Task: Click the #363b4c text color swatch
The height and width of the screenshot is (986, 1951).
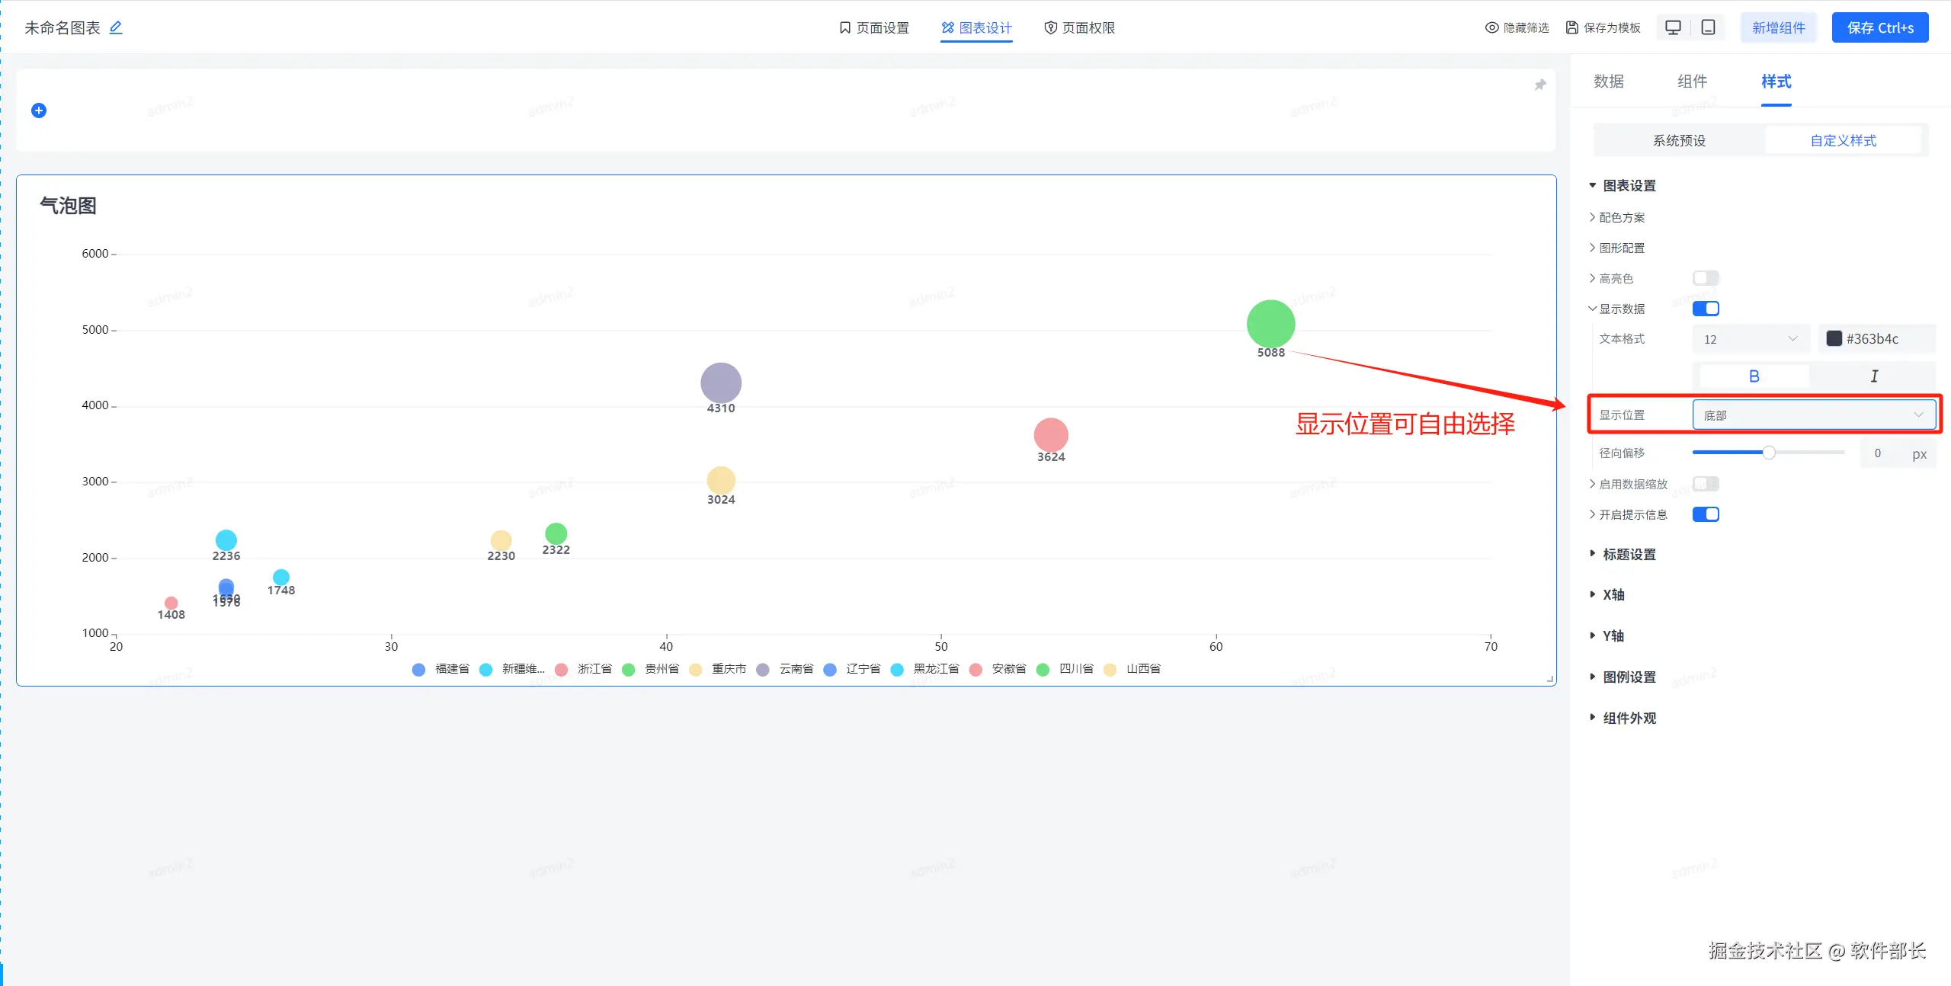Action: (x=1834, y=338)
